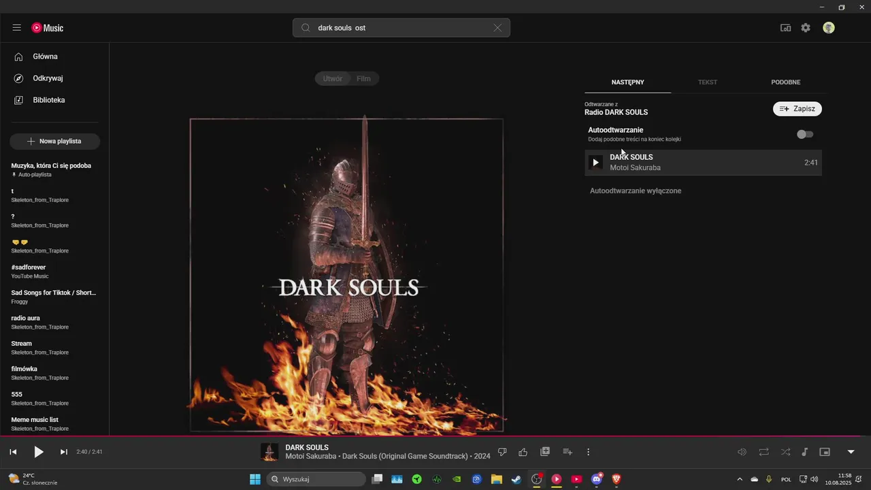Click the cast to device icon
871x490 pixels.
(x=785, y=28)
